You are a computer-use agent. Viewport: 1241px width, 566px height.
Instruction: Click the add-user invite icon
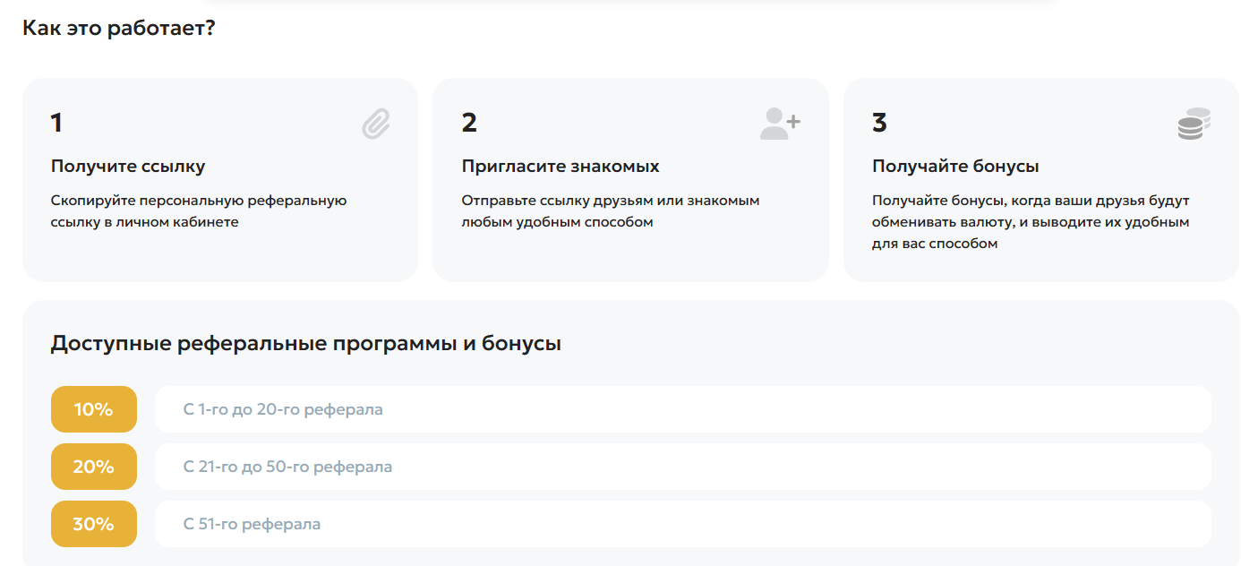tap(779, 124)
